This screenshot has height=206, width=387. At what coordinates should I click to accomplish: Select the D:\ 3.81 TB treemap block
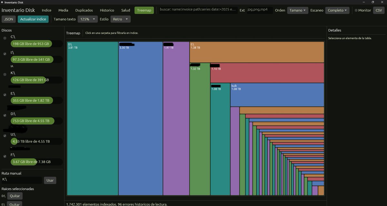93,118
